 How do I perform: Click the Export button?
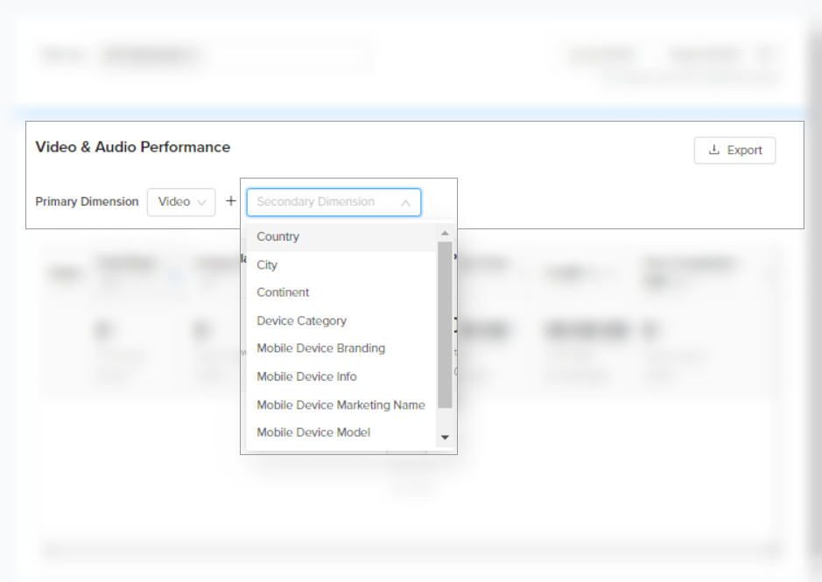click(x=734, y=151)
